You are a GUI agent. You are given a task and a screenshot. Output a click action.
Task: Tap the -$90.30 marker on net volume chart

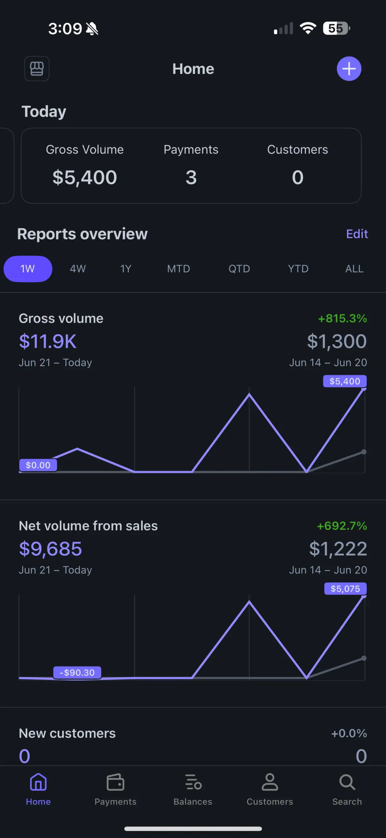[x=77, y=672]
